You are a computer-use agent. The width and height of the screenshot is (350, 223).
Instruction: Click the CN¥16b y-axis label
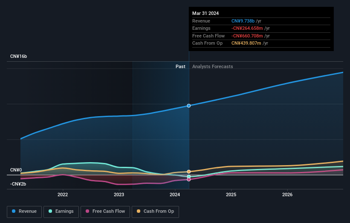pyautogui.click(x=18, y=56)
